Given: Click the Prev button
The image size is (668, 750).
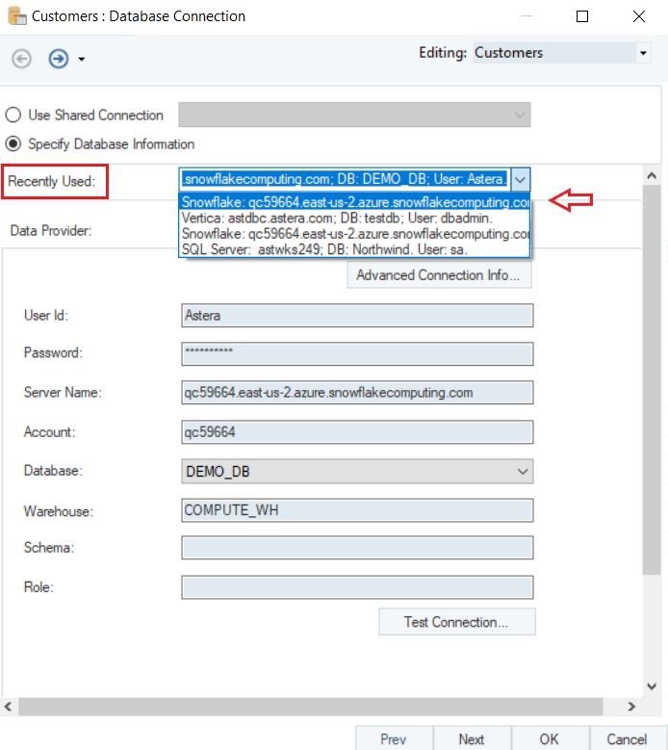Looking at the screenshot, I should coord(394,739).
